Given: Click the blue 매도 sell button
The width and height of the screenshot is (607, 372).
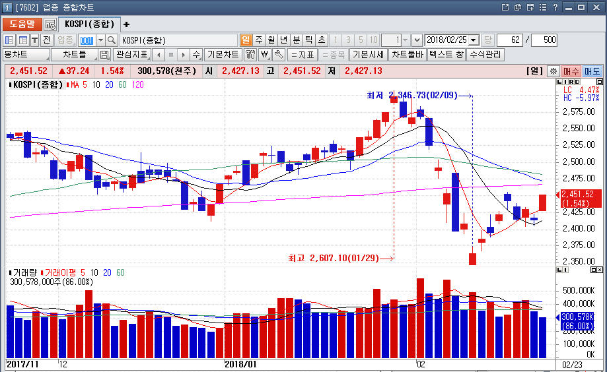Looking at the screenshot, I should click(x=592, y=71).
